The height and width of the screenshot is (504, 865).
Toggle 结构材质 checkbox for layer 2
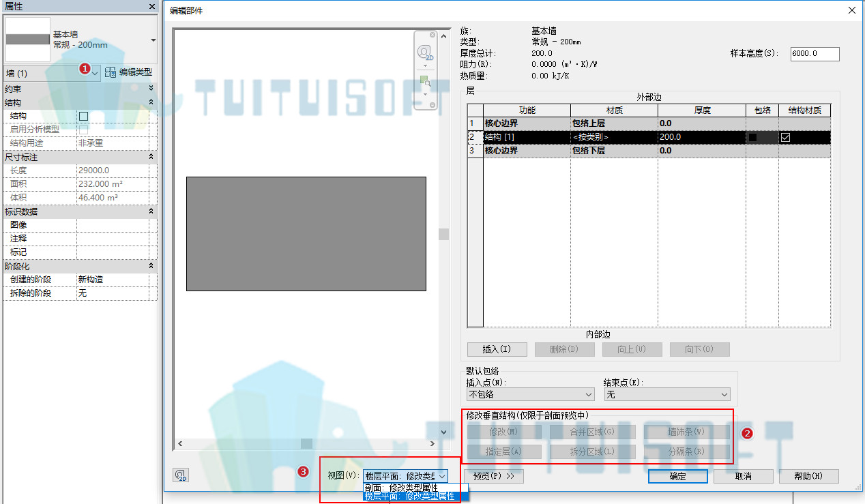click(786, 137)
